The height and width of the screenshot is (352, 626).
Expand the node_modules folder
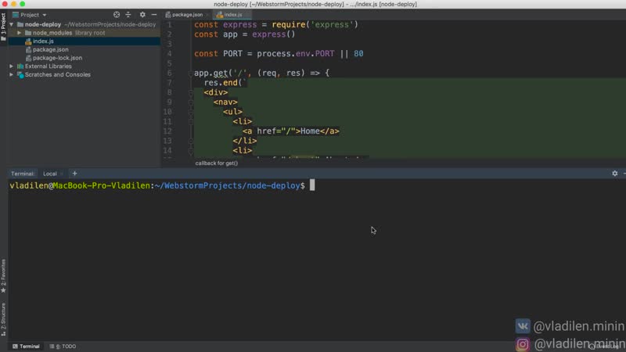[19, 33]
